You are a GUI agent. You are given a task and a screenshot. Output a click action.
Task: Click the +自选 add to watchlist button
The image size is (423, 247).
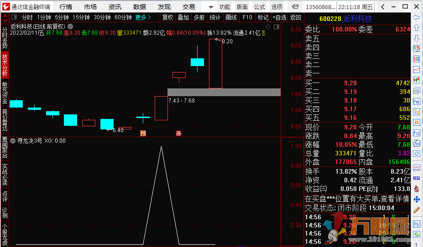(x=279, y=17)
